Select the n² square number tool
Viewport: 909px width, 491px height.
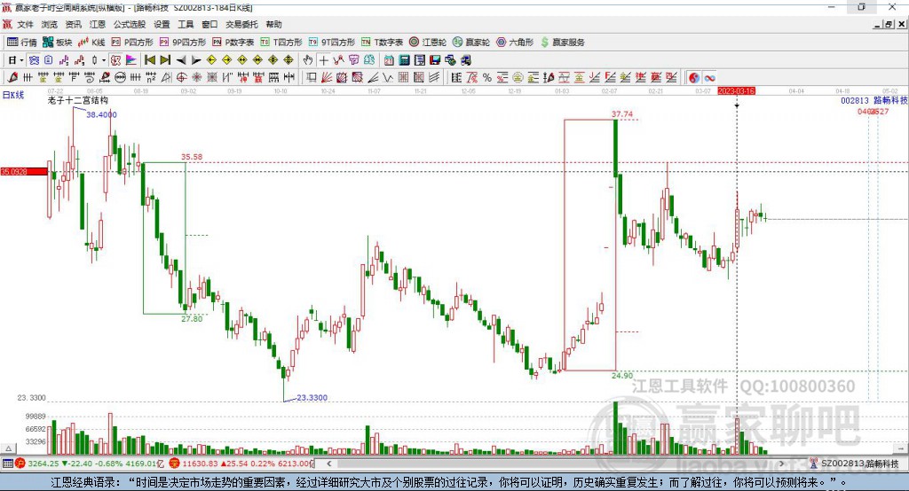pos(151,78)
